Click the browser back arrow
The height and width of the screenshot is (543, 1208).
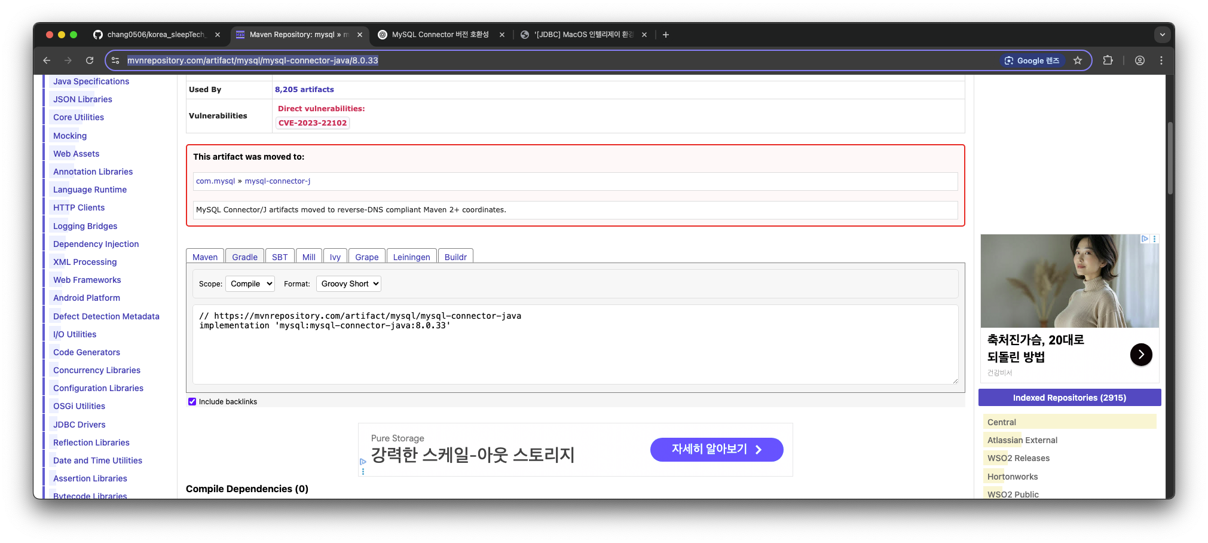pyautogui.click(x=47, y=60)
